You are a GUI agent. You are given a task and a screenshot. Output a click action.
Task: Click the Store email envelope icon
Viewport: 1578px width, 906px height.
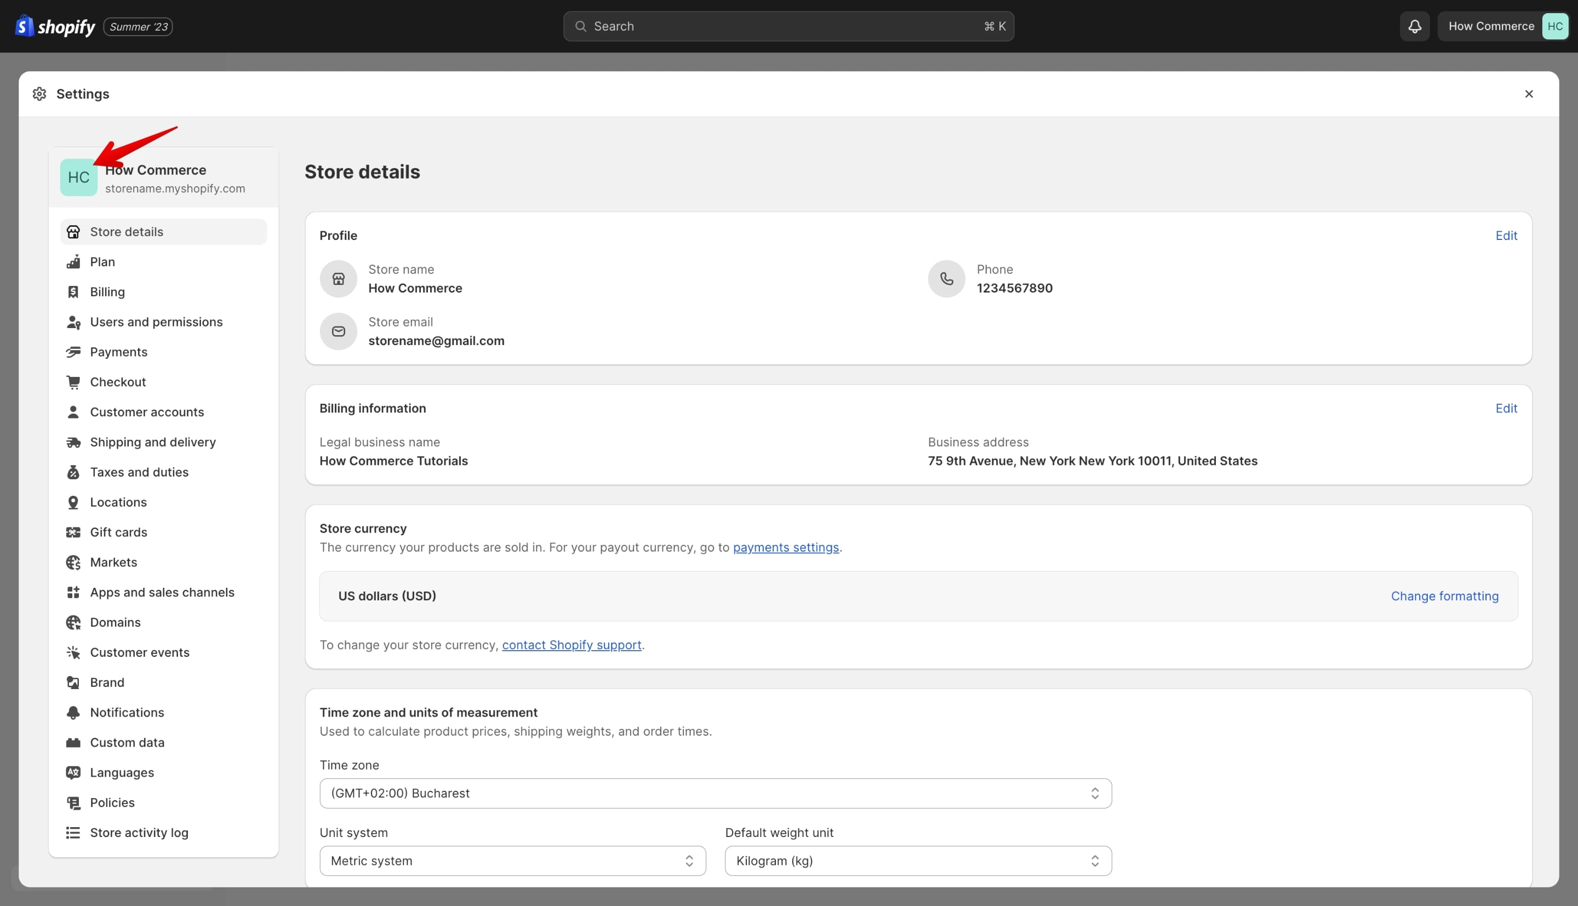point(339,331)
